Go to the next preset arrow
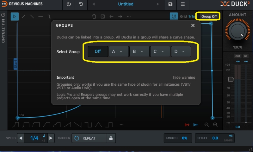Image resolution: width=253 pixels, height=152 pixels. (x=158, y=4)
